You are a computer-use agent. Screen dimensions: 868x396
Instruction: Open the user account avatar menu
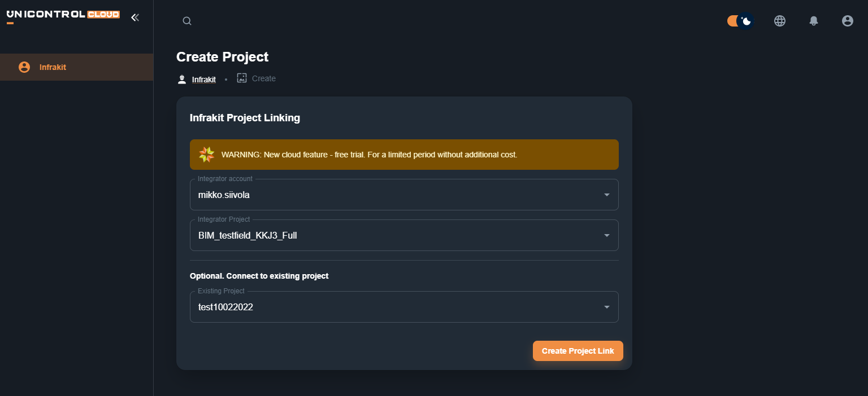point(848,21)
